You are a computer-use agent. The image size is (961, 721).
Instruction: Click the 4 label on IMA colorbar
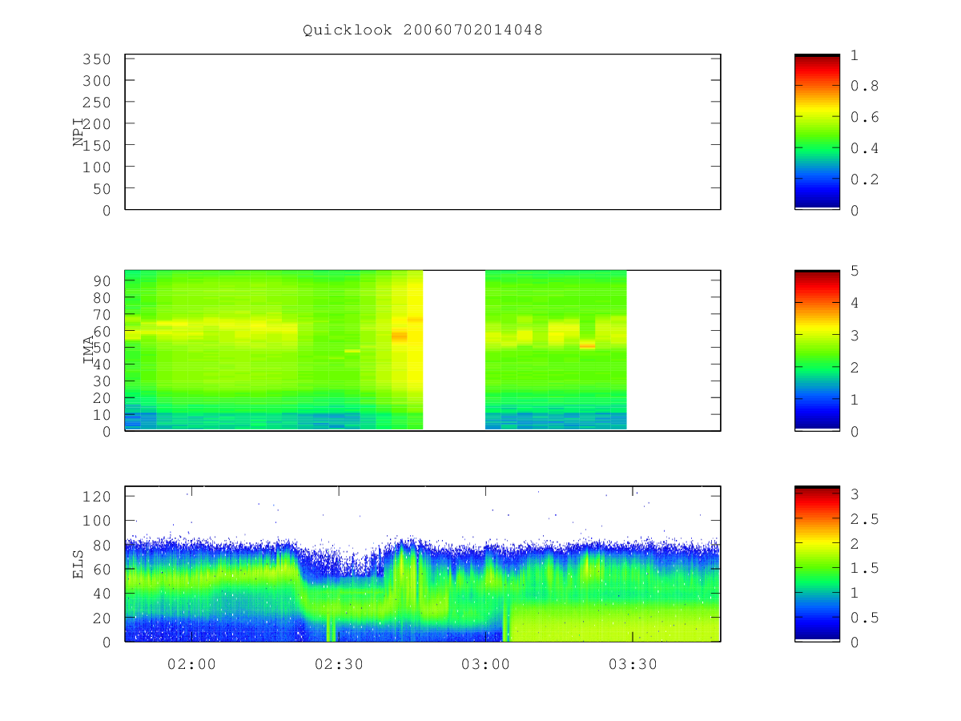pyautogui.click(x=854, y=303)
